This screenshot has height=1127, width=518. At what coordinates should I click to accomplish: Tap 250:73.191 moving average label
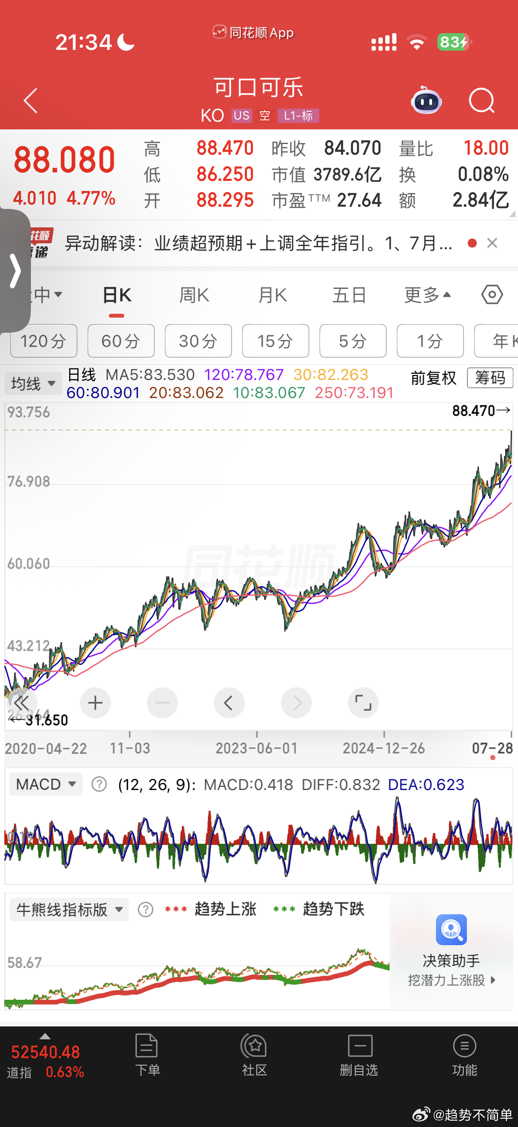click(x=354, y=393)
